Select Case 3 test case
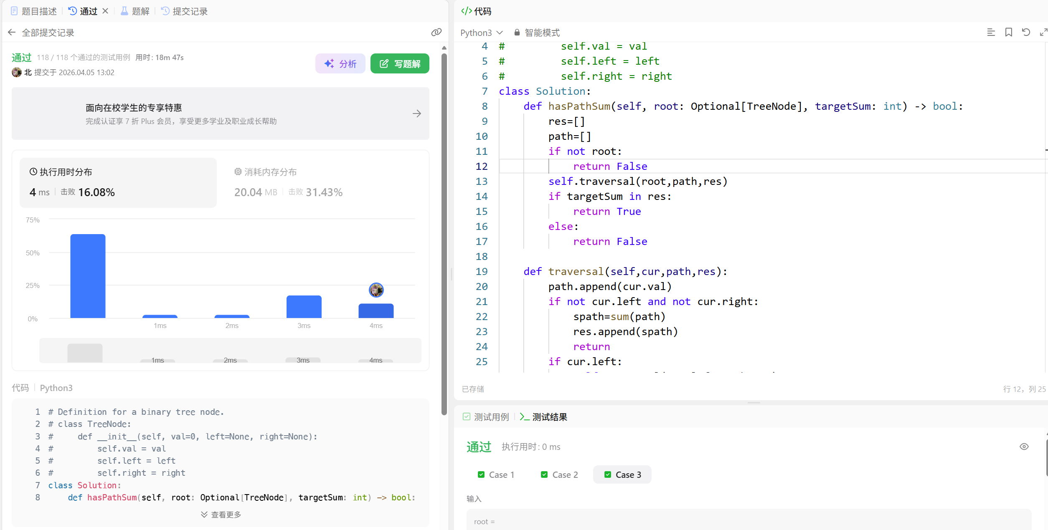Viewport: 1048px width, 530px height. (x=622, y=475)
